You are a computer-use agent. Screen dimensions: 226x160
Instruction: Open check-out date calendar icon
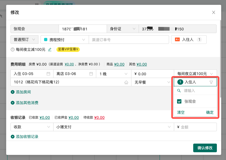pyautogui.click(x=91, y=74)
